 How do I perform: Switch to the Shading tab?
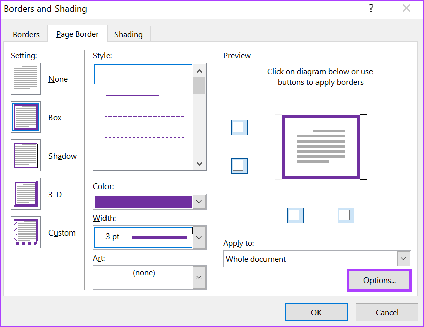(x=129, y=34)
